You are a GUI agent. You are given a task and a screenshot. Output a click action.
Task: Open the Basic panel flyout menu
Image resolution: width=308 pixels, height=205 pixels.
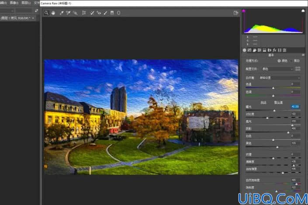tap(303, 55)
